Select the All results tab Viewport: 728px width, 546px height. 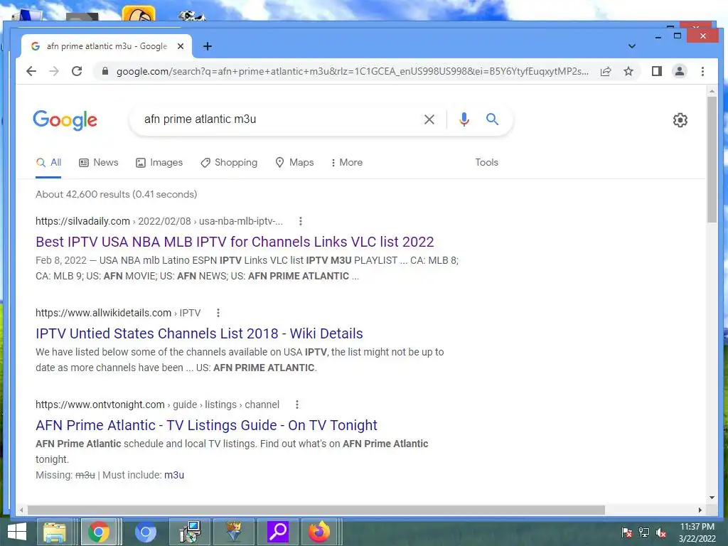coord(48,163)
